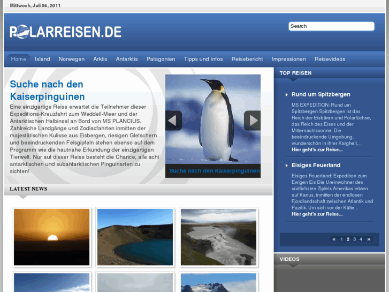
Task: Go to the Arktis section
Action: [x=100, y=59]
